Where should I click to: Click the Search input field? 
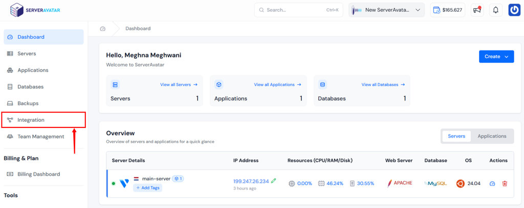point(298,10)
